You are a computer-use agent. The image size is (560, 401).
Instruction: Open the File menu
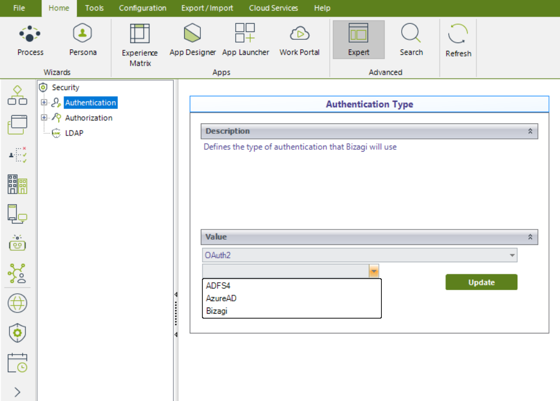[x=19, y=8]
